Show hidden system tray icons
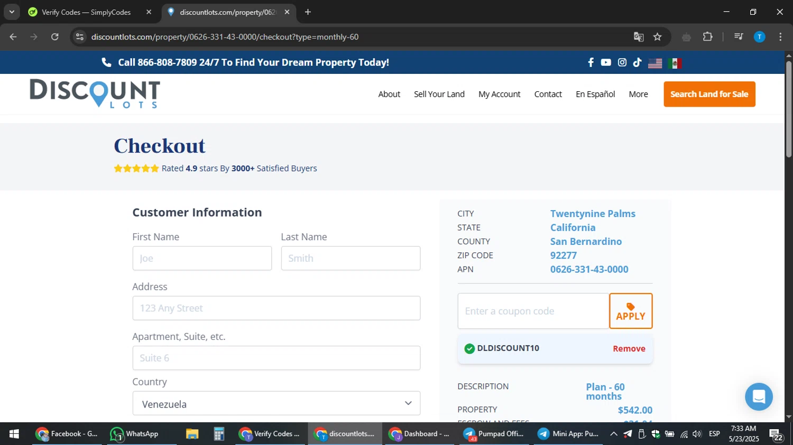 click(x=613, y=434)
